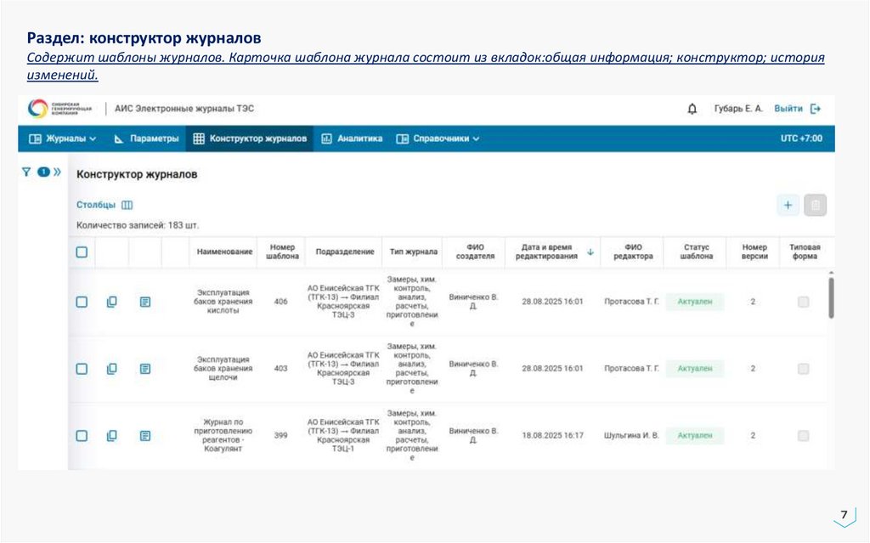Click Актуален status badge for template 399
870x543 pixels.
695,436
